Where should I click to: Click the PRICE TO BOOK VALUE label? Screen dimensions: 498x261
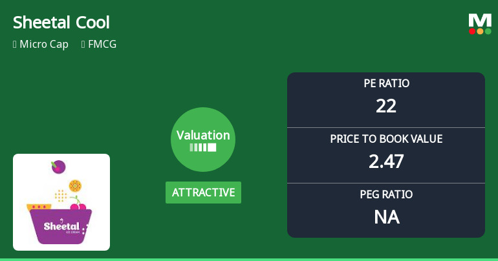(x=386, y=139)
